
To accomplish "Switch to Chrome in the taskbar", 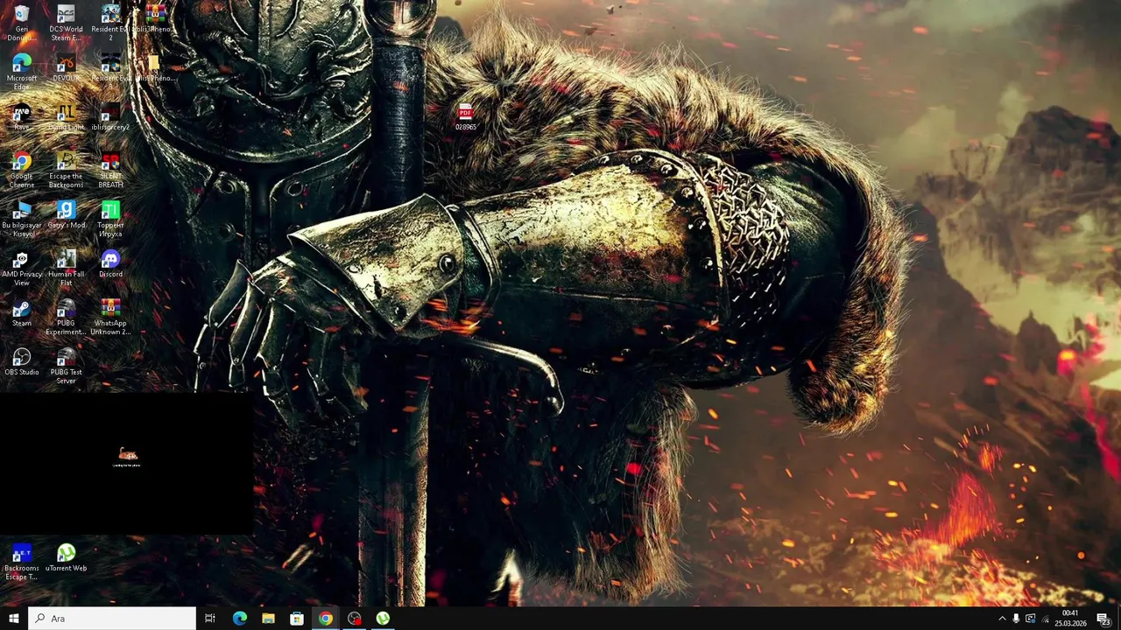I will [326, 619].
